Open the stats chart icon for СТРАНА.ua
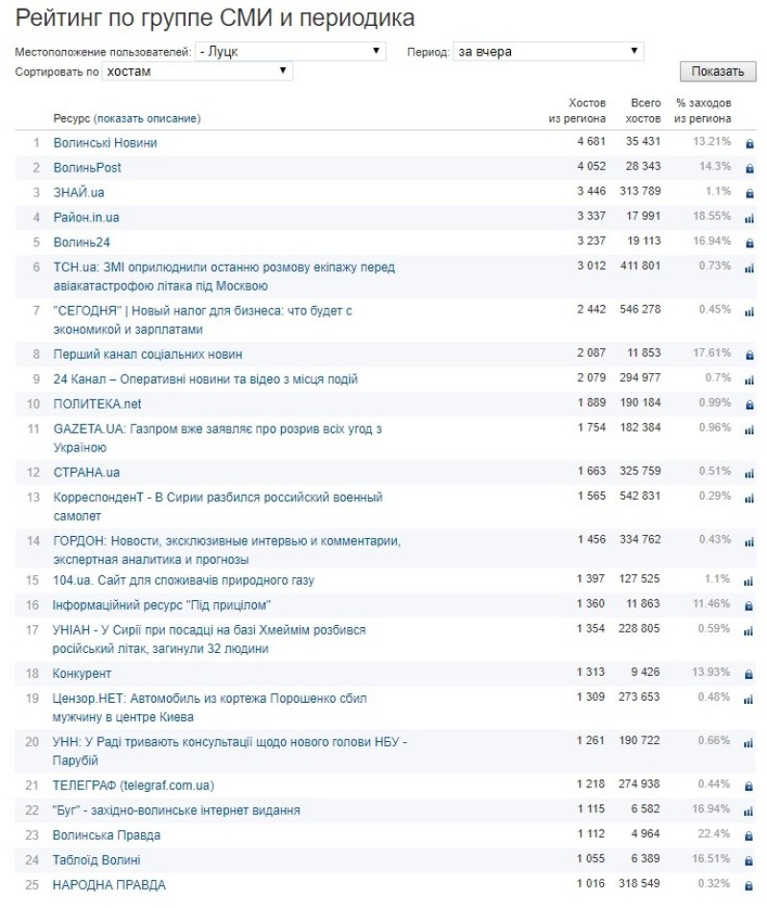This screenshot has height=908, width=767. 750,474
